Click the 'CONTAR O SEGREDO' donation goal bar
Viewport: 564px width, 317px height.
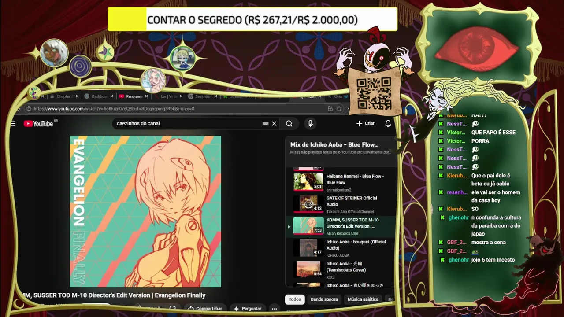[x=252, y=20]
